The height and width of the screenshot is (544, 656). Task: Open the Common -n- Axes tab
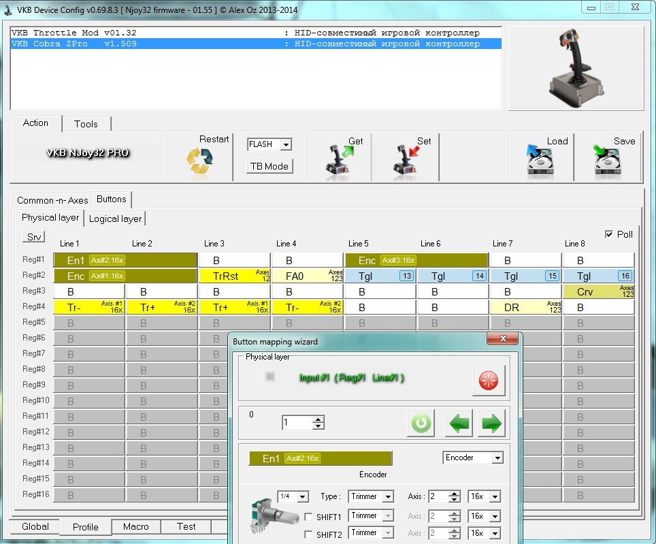[x=52, y=200]
